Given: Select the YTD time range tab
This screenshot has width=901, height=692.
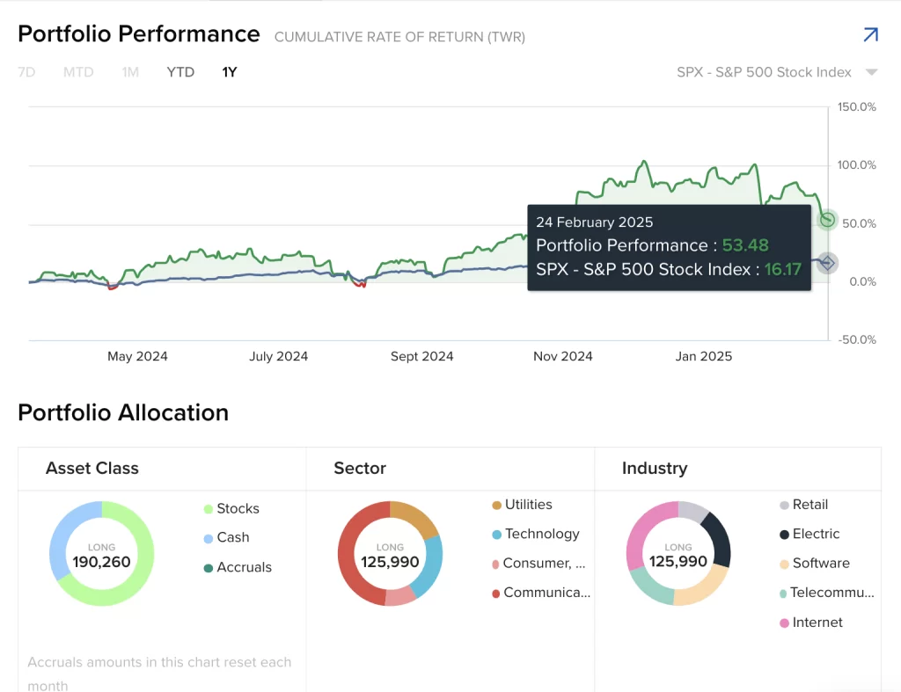Looking at the screenshot, I should coord(180,72).
